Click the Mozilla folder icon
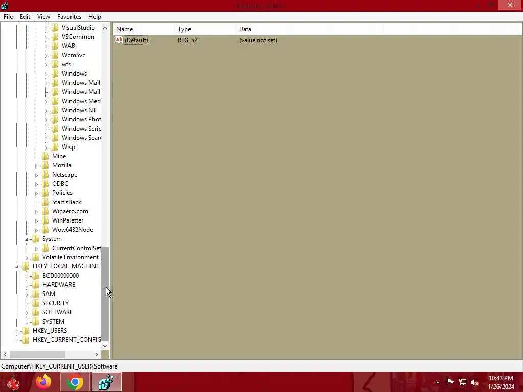Screen dimensions: 523x392 click(x=45, y=165)
